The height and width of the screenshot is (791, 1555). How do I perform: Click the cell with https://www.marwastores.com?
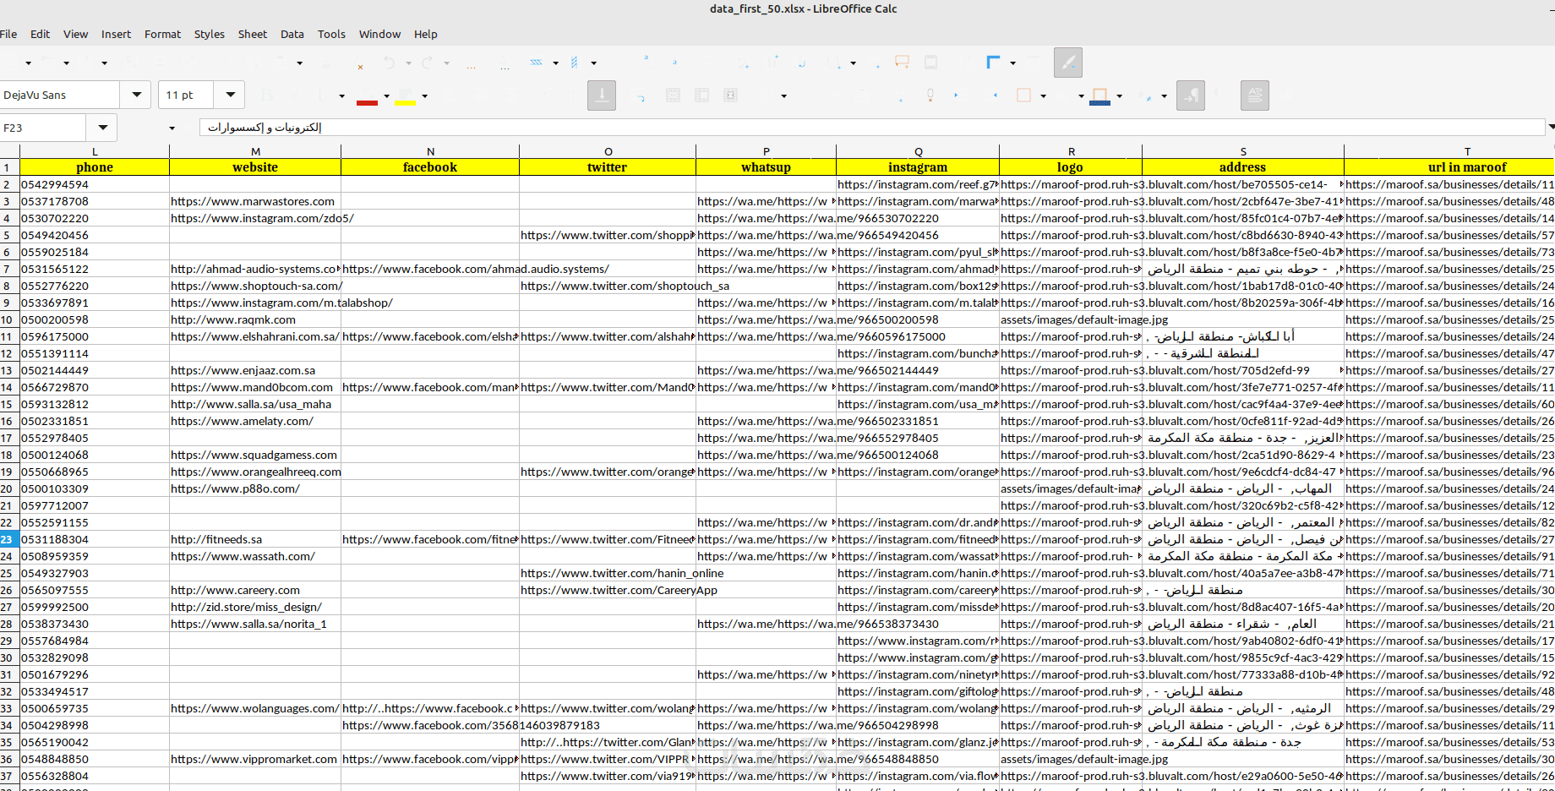(255, 201)
